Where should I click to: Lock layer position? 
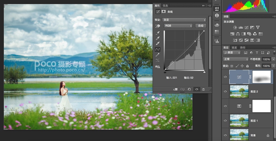pos(242,66)
